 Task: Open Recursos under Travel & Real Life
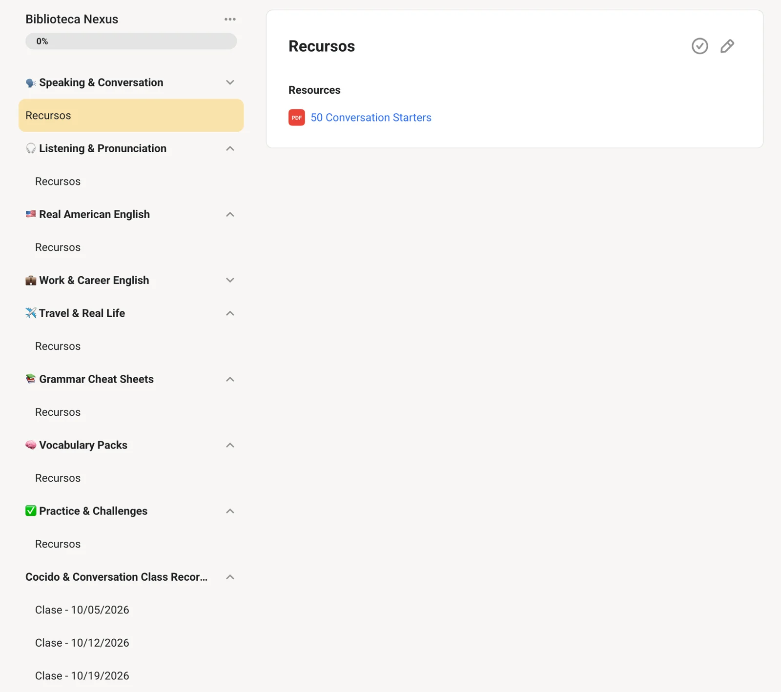coord(58,346)
